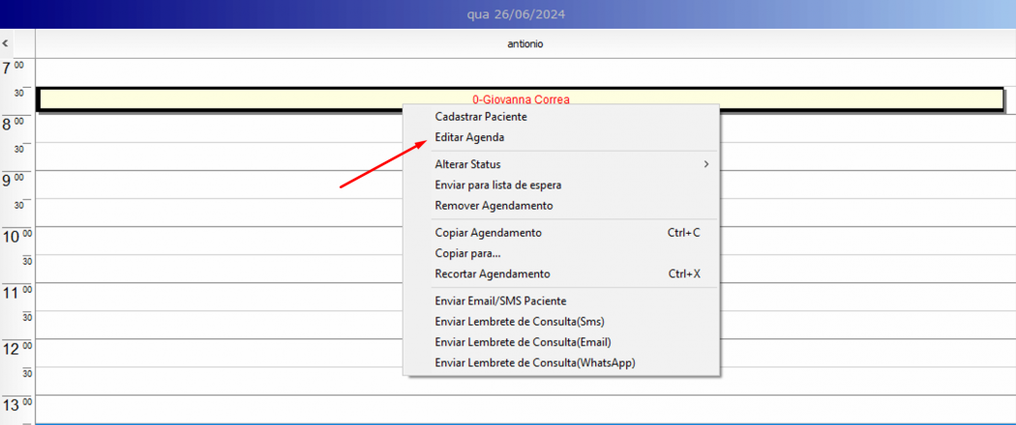The image size is (1016, 425).
Task: Send reminder via 'Enviar Lembrete de Consulta(Sms)'
Action: click(x=520, y=322)
